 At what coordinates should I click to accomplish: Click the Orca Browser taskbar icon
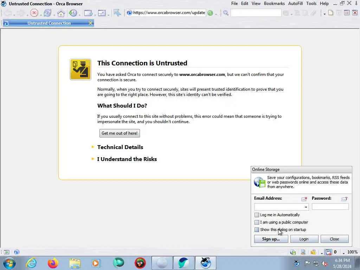pos(205,263)
